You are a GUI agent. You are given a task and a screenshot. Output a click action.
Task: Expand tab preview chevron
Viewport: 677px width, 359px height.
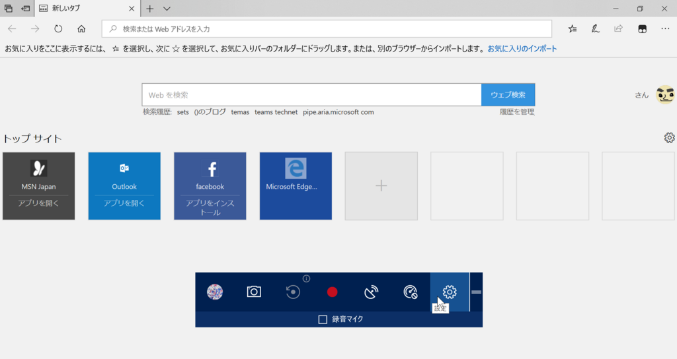coord(167,8)
